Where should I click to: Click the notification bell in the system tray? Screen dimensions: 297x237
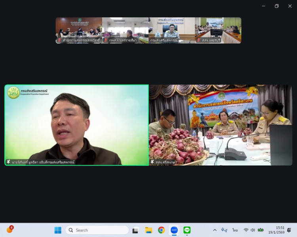pos(289,230)
